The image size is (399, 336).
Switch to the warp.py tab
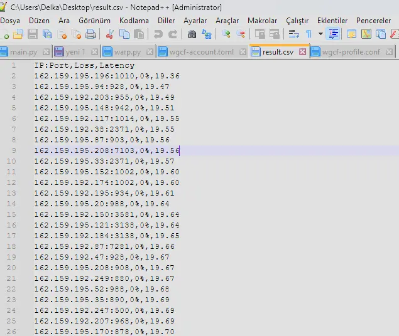click(128, 52)
